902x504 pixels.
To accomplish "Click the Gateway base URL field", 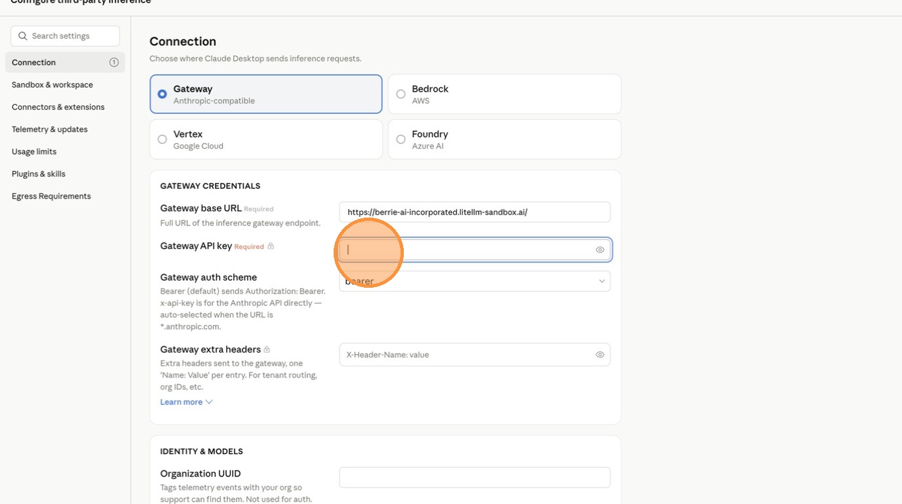I will (475, 212).
